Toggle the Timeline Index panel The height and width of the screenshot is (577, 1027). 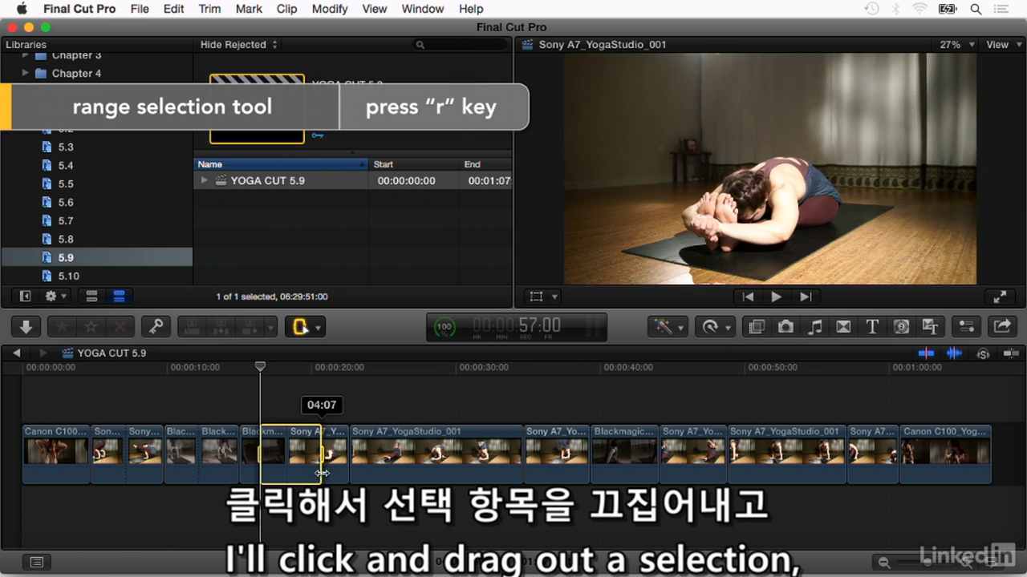[x=36, y=562]
